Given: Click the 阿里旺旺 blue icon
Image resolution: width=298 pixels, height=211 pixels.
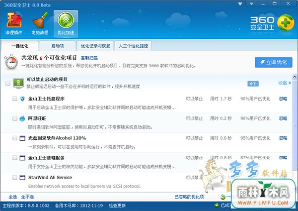Looking at the screenshot, I should 22,118.
